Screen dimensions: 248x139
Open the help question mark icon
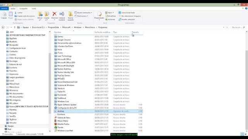pyautogui.click(x=246, y=8)
